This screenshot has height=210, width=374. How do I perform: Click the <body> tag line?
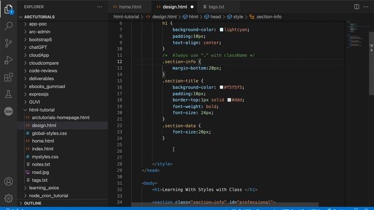[x=149, y=183]
